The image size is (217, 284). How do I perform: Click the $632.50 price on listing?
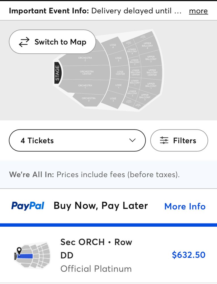(189, 255)
